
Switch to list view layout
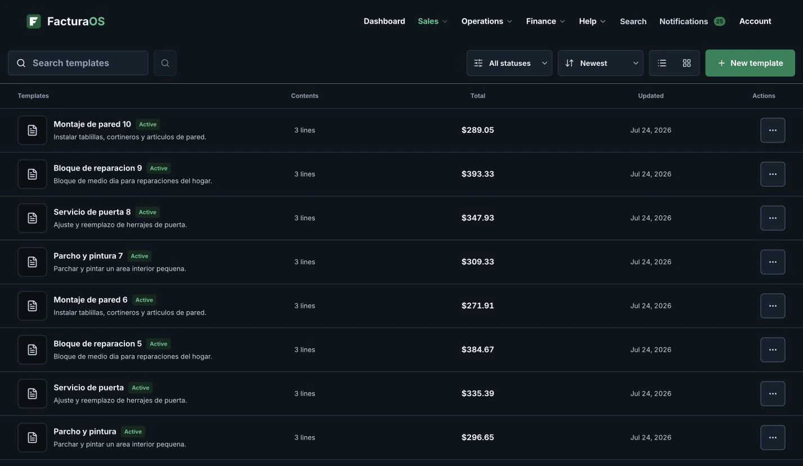coord(662,63)
